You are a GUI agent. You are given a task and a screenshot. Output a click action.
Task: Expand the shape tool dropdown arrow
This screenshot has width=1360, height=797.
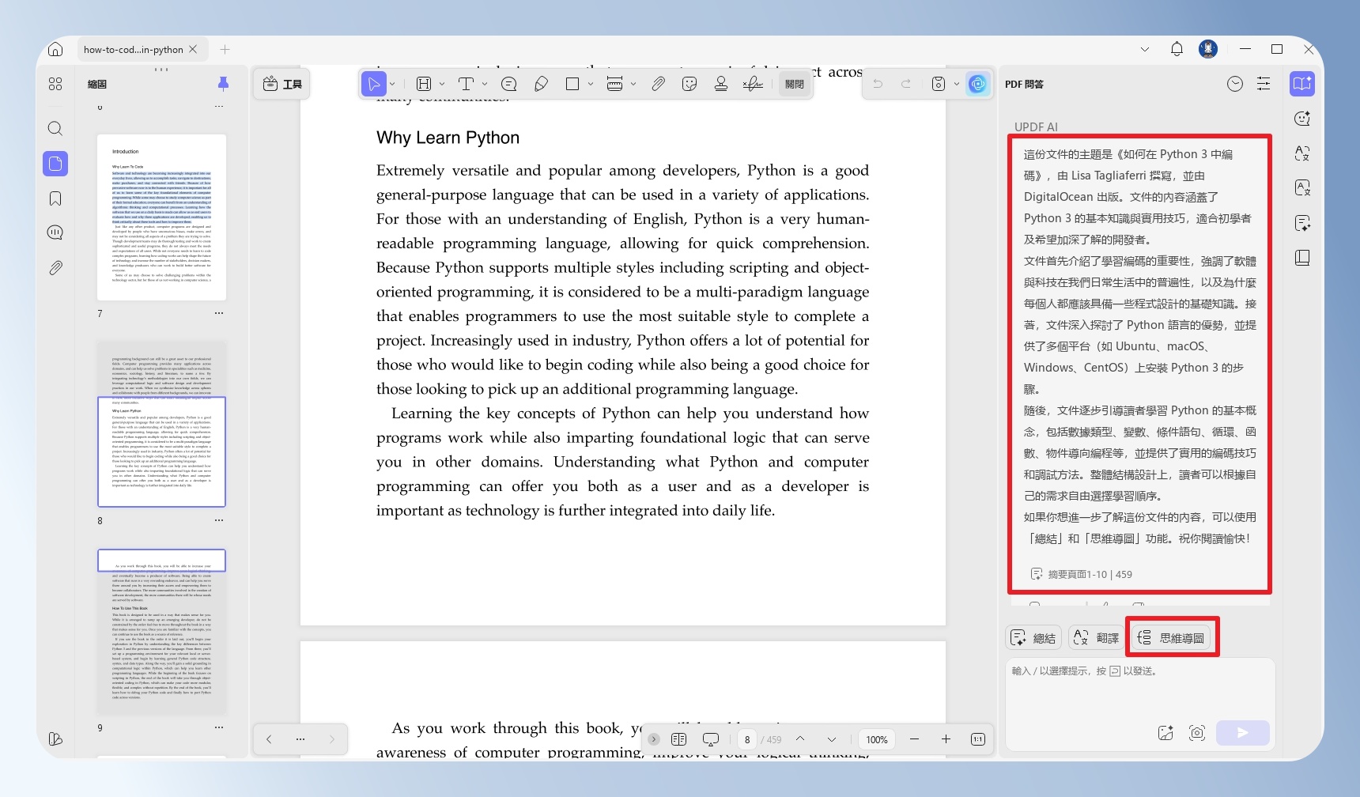click(591, 84)
